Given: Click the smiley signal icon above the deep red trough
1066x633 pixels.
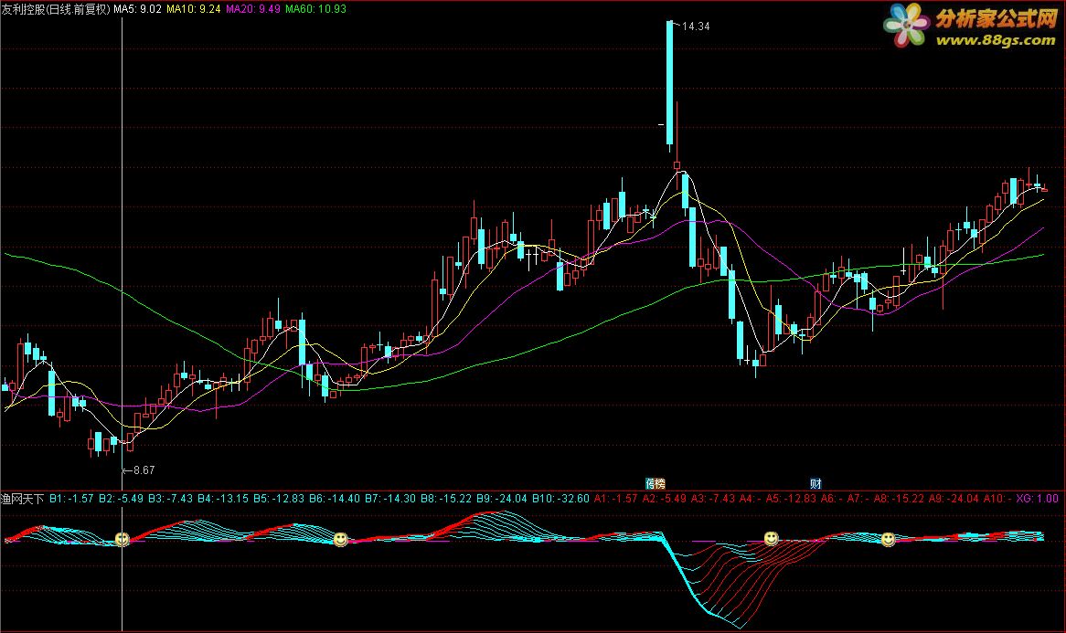Looking at the screenshot, I should pyautogui.click(x=771, y=539).
